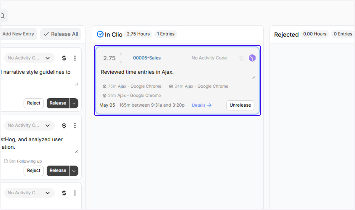The height and width of the screenshot is (210, 355).
Task: Click the 2.75 hours value
Action: point(109,58)
